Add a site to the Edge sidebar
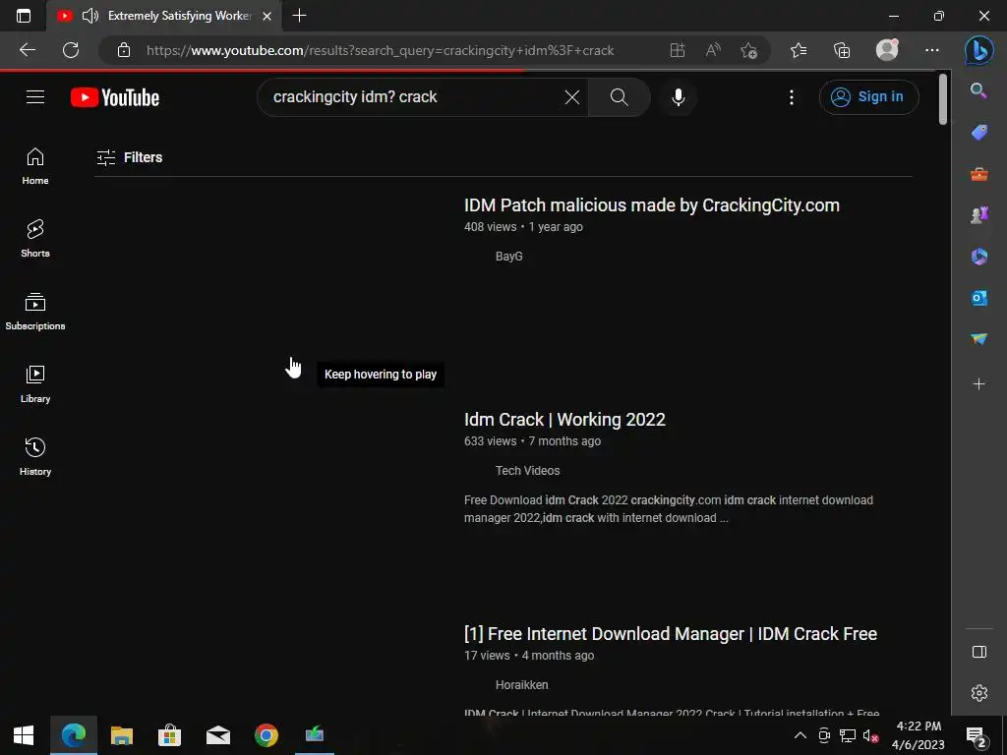Image resolution: width=1007 pixels, height=755 pixels. pyautogui.click(x=978, y=384)
